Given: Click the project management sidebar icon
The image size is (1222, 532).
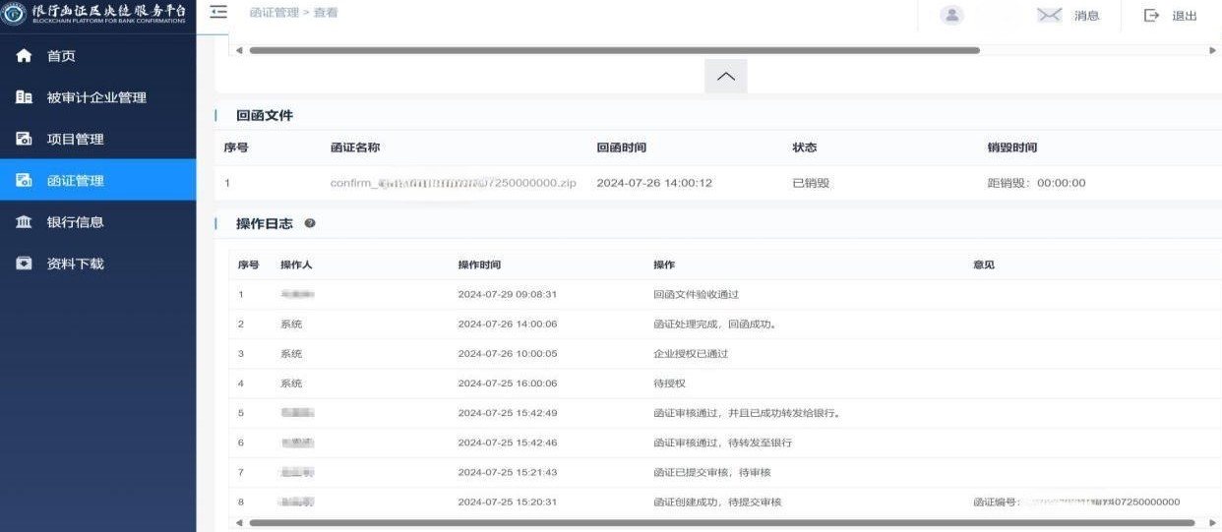Looking at the screenshot, I should (25, 139).
